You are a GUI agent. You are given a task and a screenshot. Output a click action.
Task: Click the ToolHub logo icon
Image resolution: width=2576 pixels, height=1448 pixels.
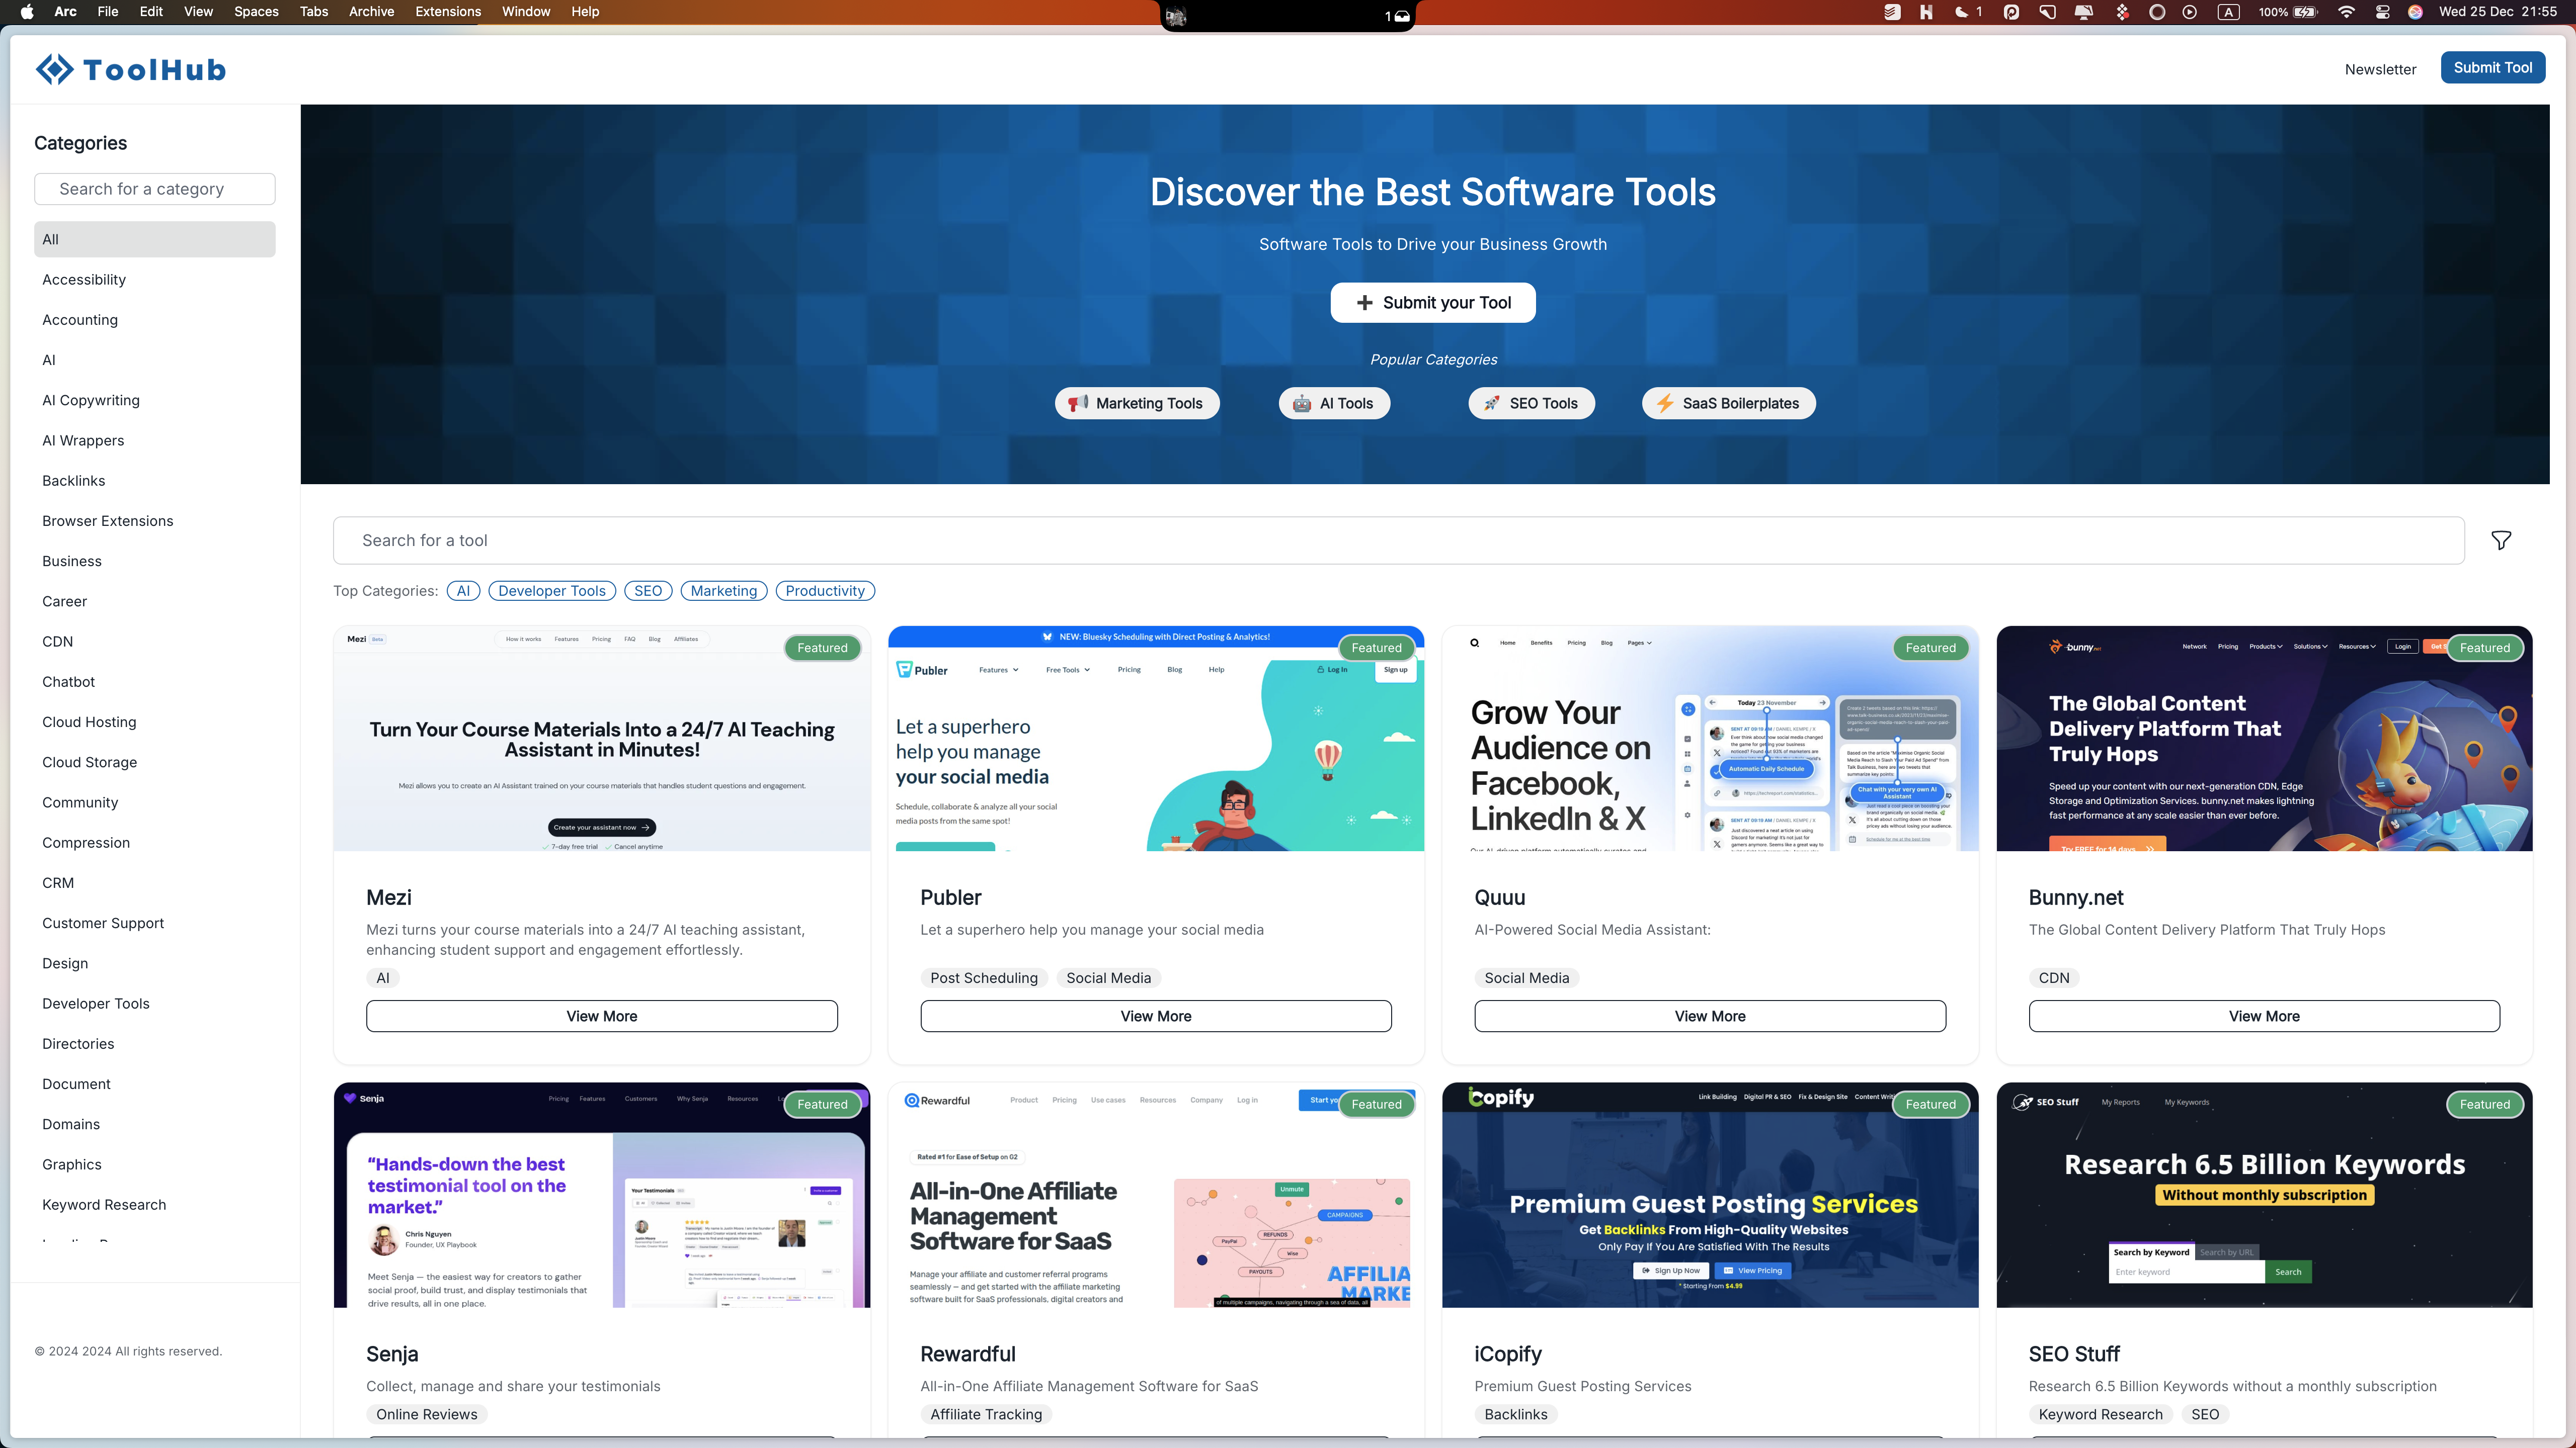(54, 69)
